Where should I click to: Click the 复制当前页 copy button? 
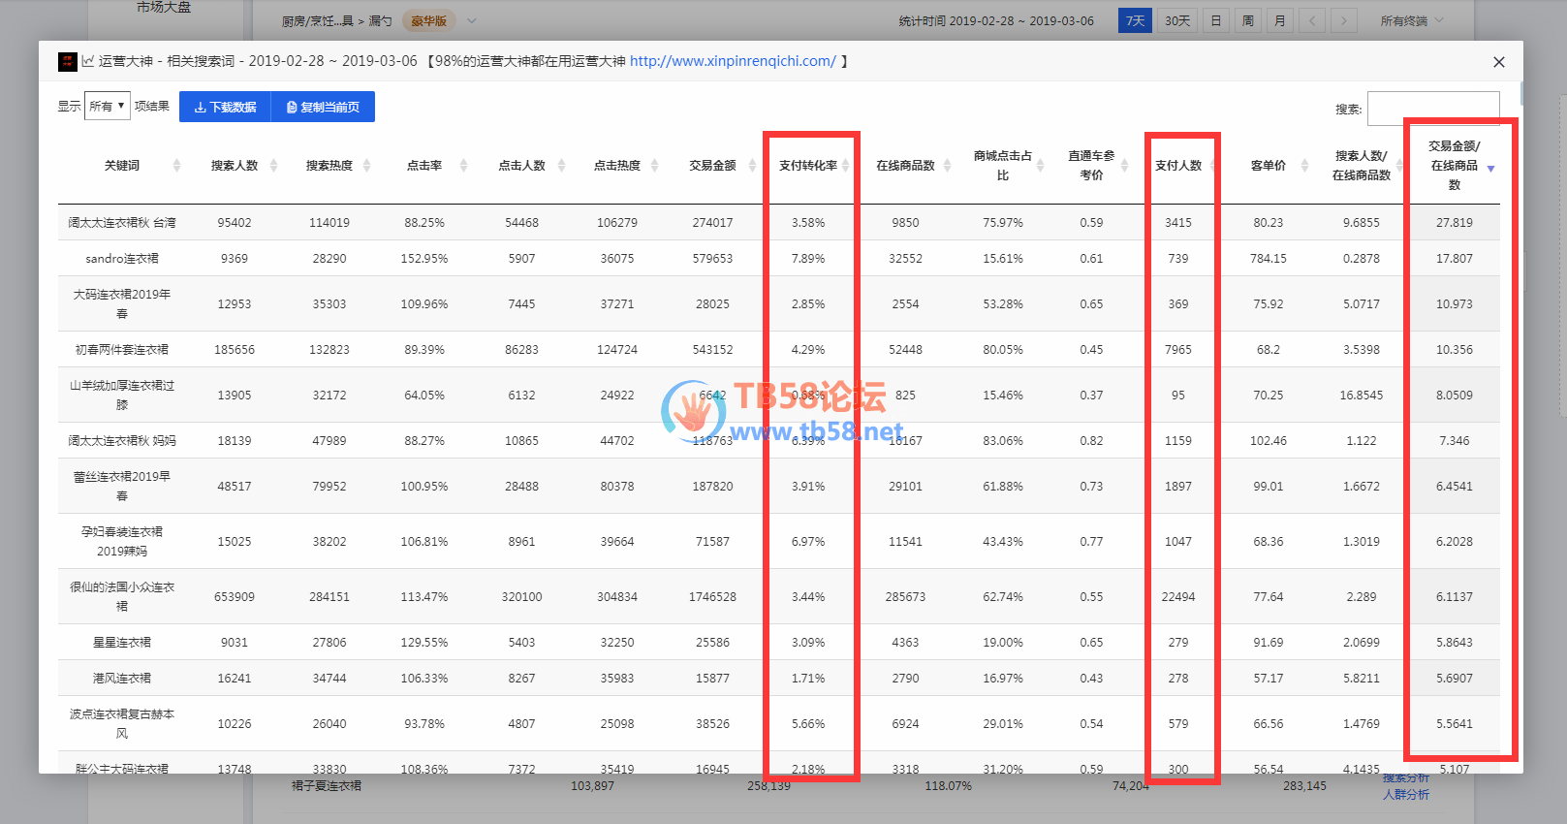(323, 107)
